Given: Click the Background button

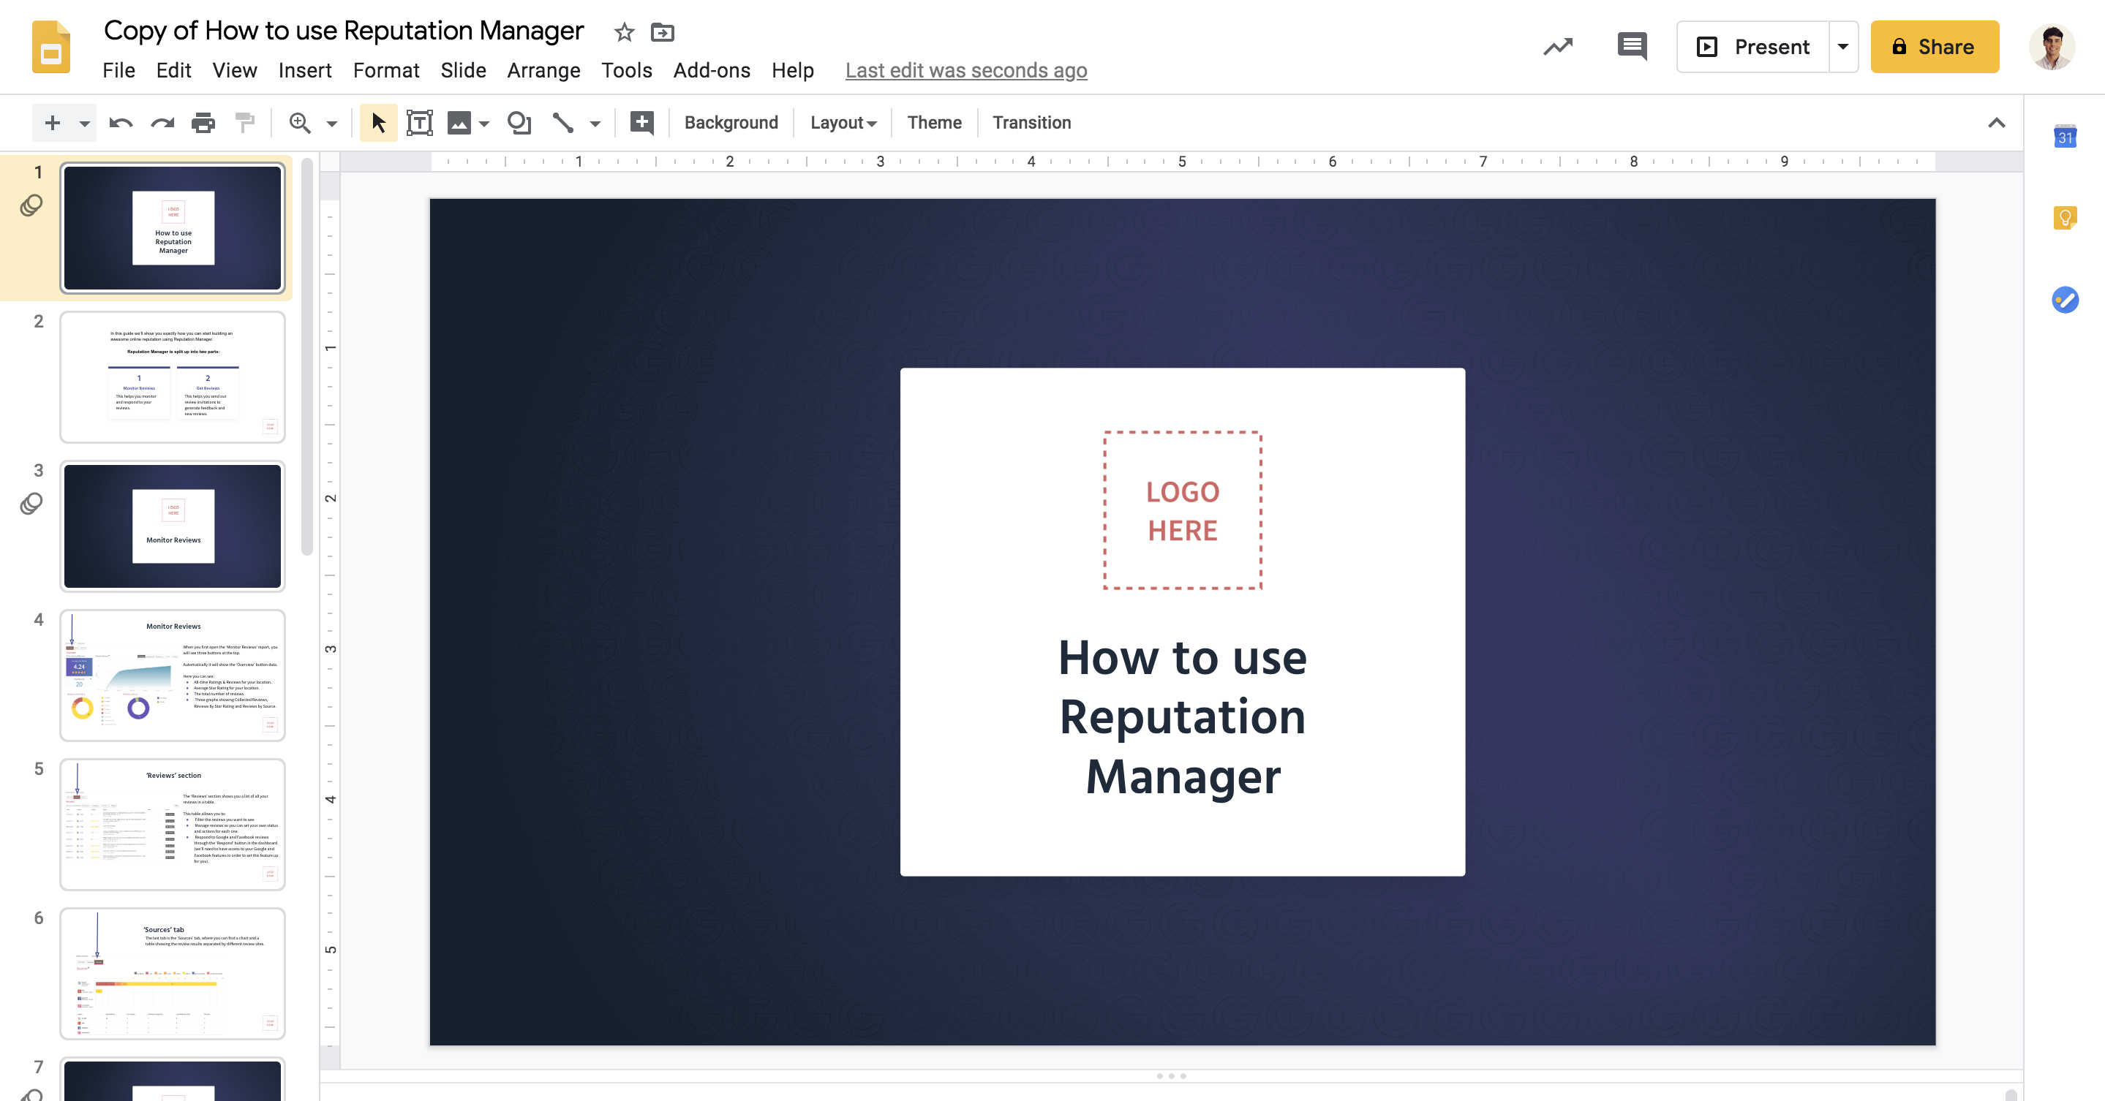Looking at the screenshot, I should (x=731, y=123).
